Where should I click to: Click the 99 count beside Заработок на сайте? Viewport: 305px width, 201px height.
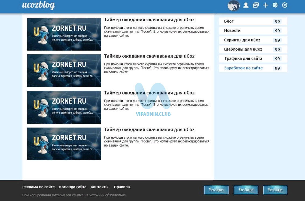[x=277, y=68]
